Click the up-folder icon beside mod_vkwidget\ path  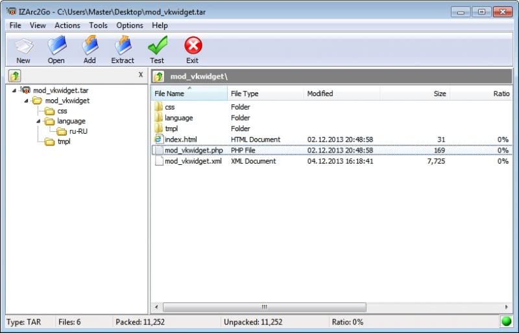tap(158, 77)
